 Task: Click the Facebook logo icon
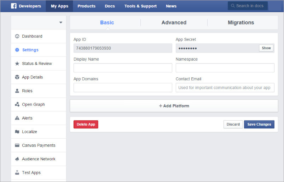click(x=13, y=6)
